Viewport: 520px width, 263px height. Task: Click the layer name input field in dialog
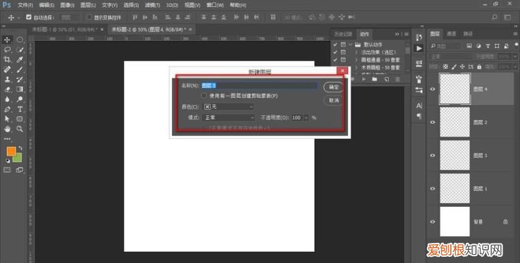pyautogui.click(x=260, y=85)
